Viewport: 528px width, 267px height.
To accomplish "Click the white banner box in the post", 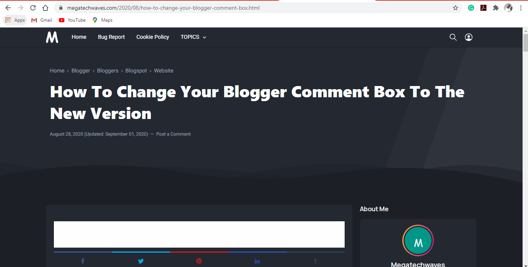I will pos(199,234).
